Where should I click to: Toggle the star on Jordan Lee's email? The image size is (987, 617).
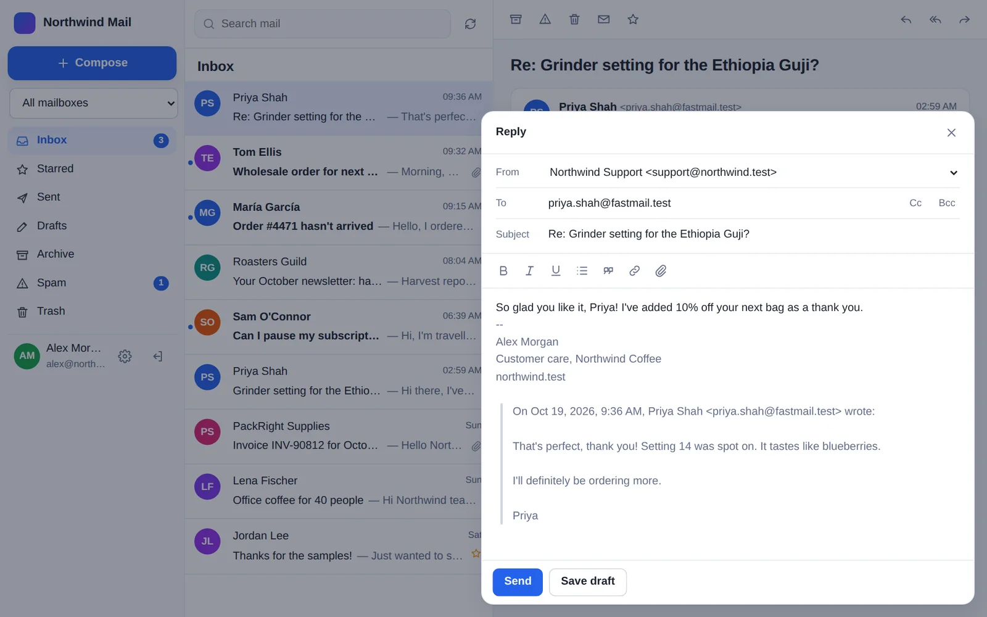pyautogui.click(x=476, y=554)
